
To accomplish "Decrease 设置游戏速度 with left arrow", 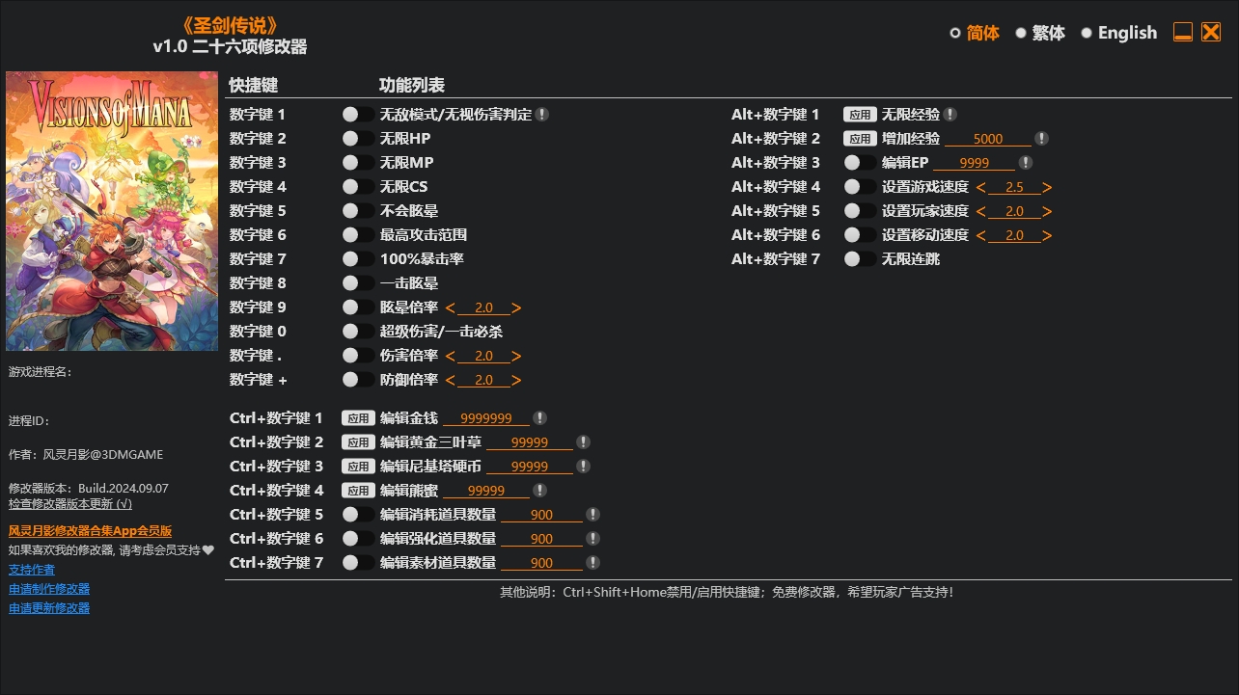I will pos(981,188).
